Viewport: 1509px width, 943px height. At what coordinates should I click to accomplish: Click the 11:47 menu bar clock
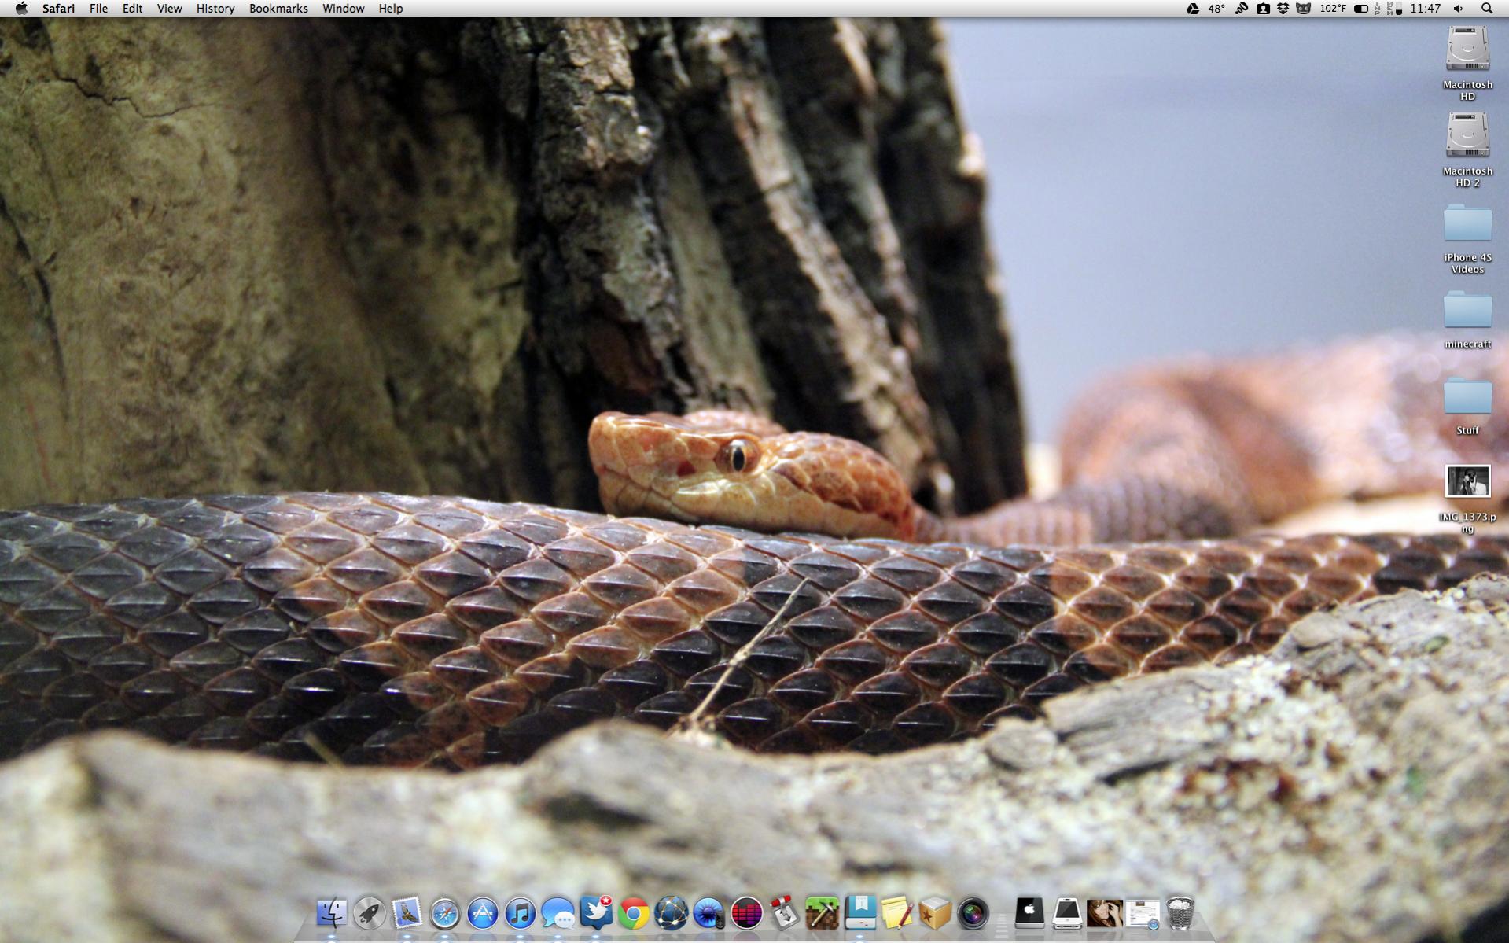(x=1426, y=9)
